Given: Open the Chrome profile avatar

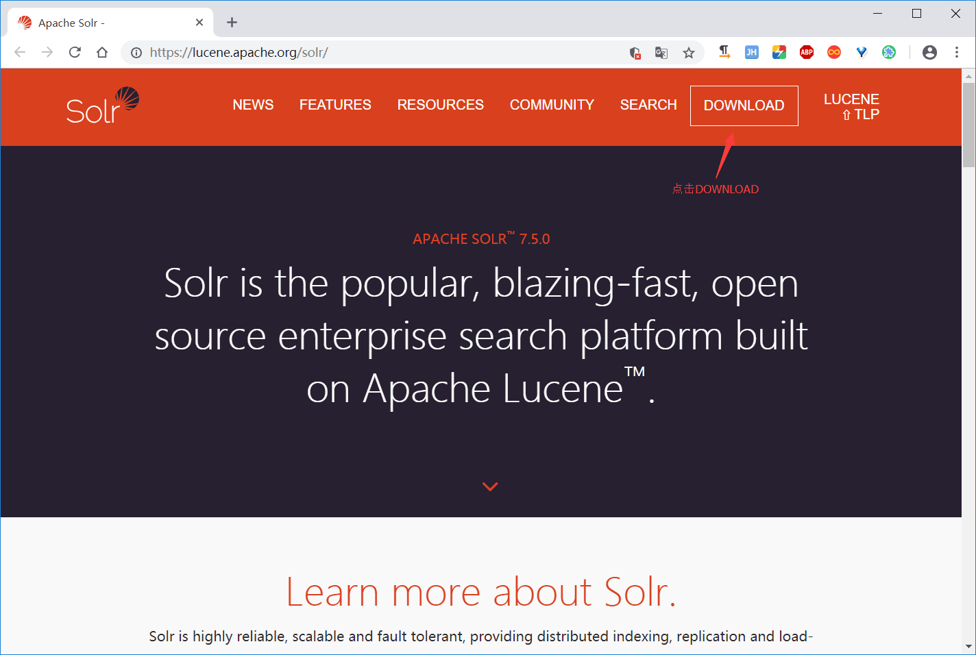Looking at the screenshot, I should click(929, 52).
